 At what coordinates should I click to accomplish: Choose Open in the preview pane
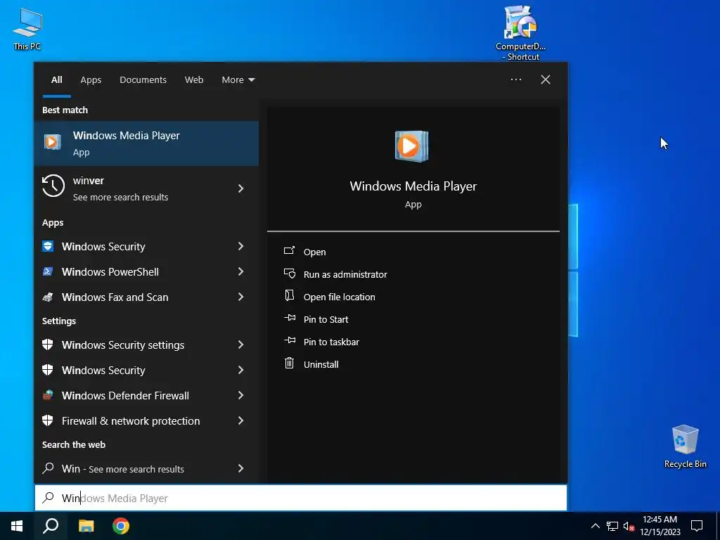click(x=314, y=252)
